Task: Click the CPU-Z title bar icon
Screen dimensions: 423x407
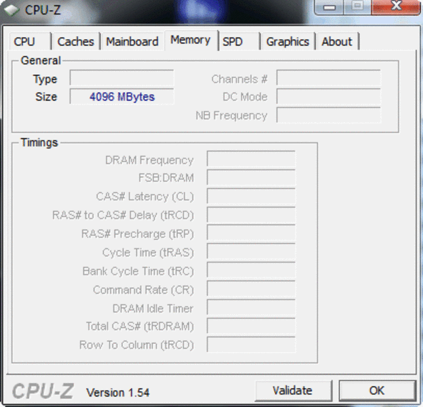Action: [11, 9]
